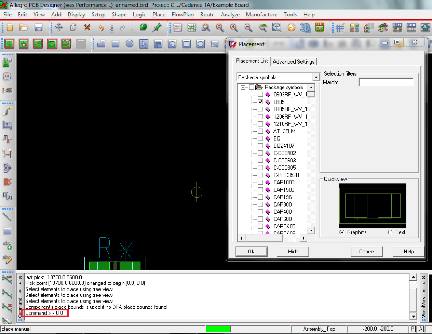Viewport: 432px width, 334px height.
Task: Select the C-PCC3528 package tree item
Action: (x=286, y=175)
